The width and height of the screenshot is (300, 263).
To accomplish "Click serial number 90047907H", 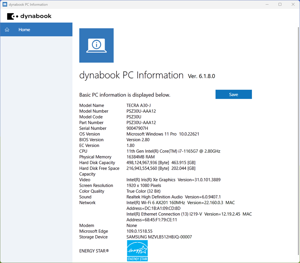I will pyautogui.click(x=137, y=128).
